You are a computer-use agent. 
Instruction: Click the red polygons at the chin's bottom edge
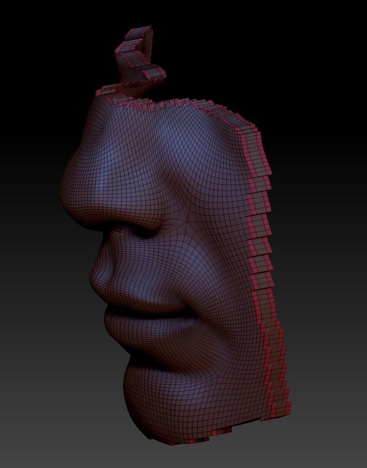point(194,438)
